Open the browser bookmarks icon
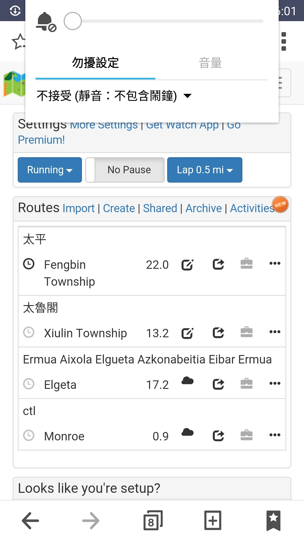The width and height of the screenshot is (304, 541). [273, 520]
